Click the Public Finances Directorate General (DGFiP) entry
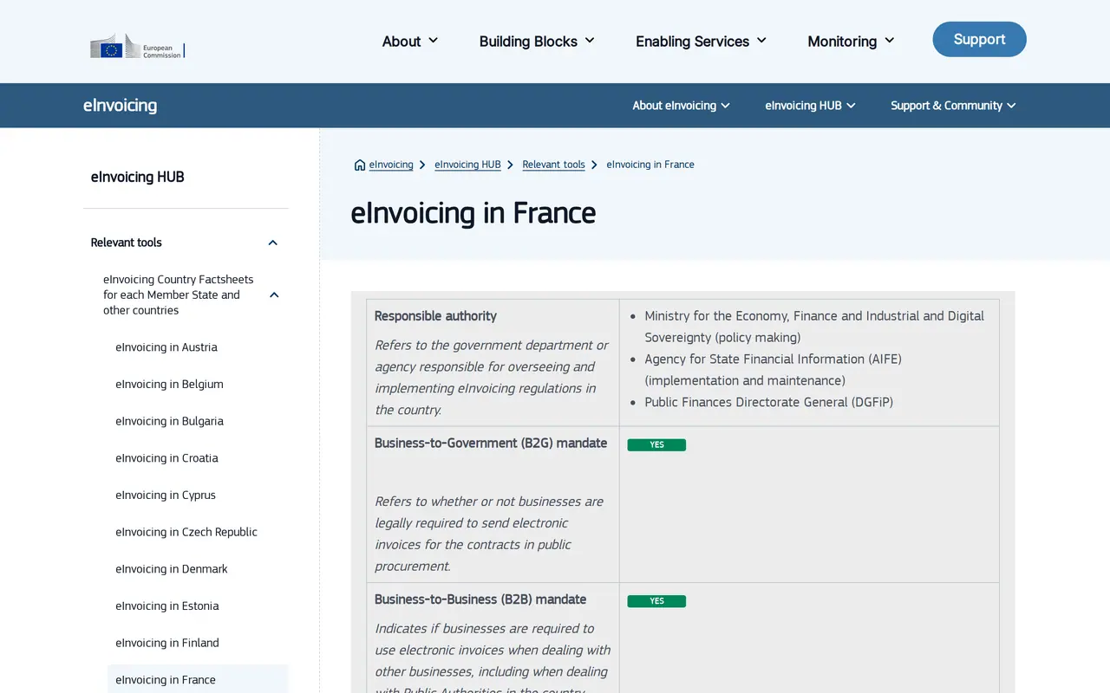 (768, 402)
